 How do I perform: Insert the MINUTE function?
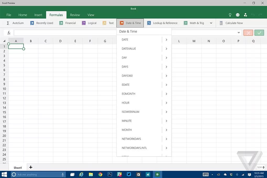139,121
